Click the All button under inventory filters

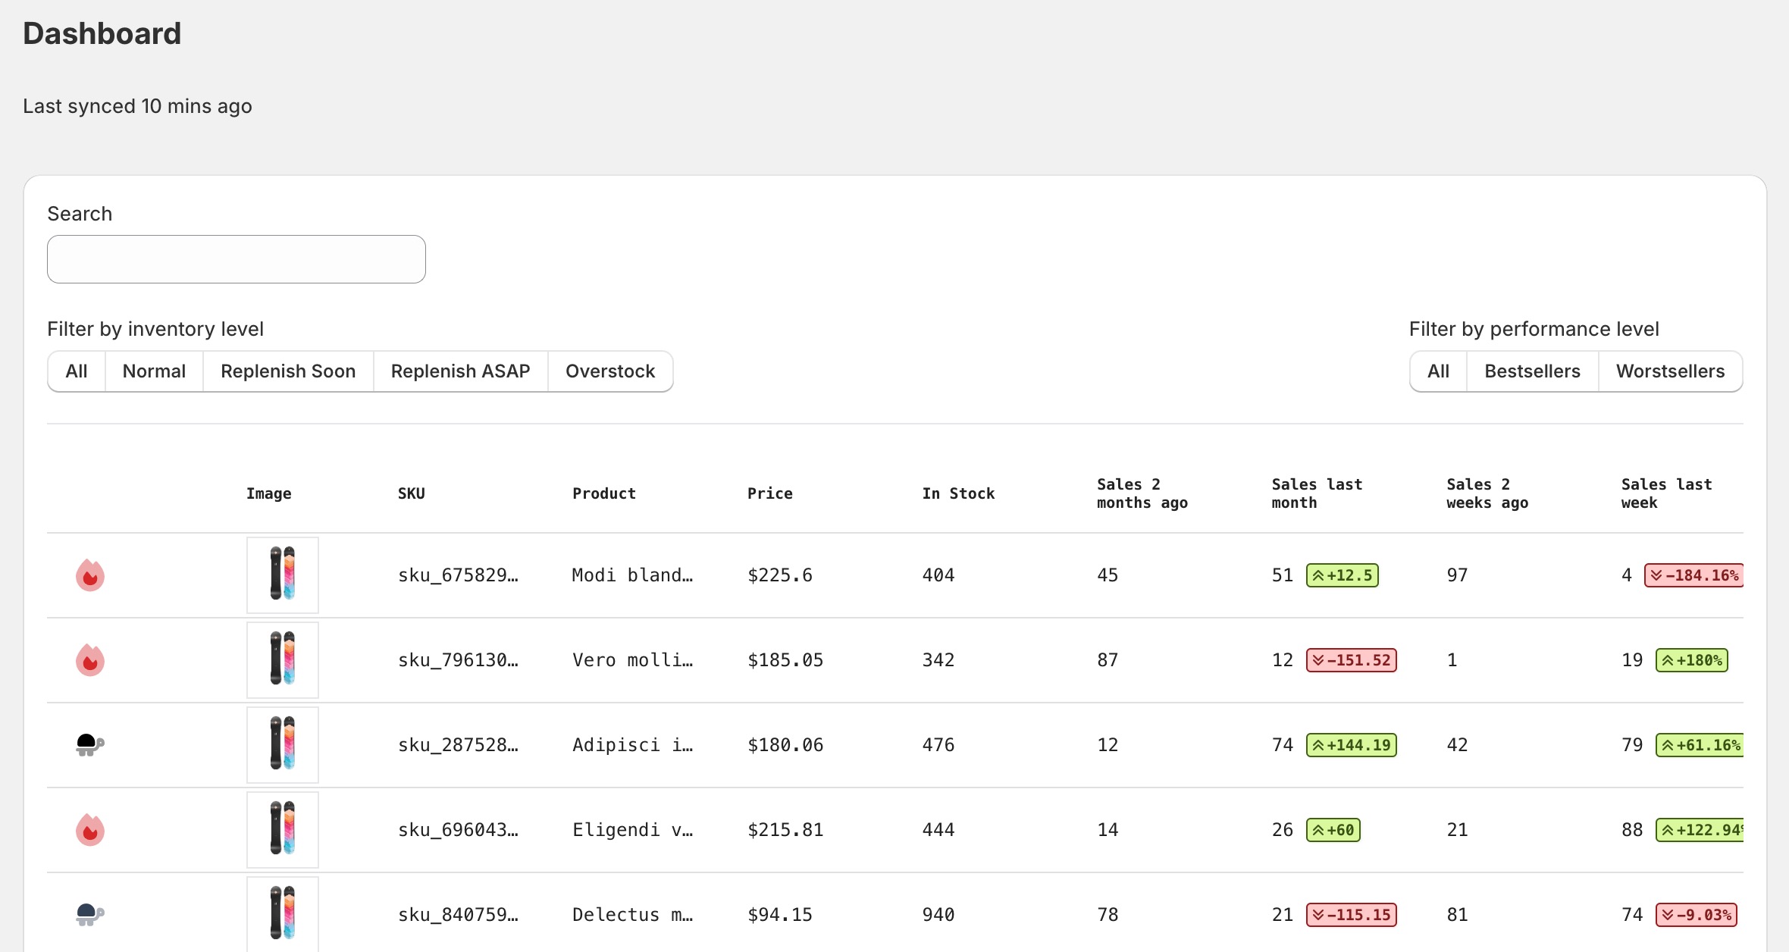[76, 371]
